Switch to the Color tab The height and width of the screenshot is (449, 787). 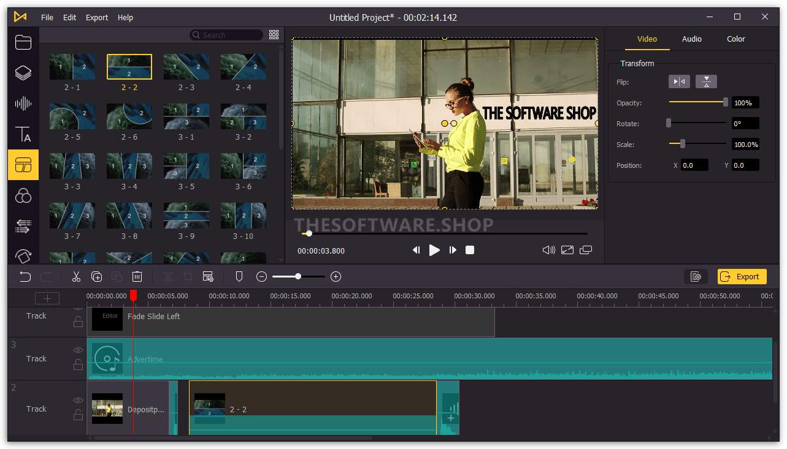click(736, 39)
